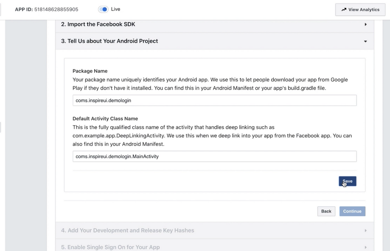The image size is (390, 251).
Task: Expand section 2 arrow for Import the Facebook SDK
Action: point(365,24)
